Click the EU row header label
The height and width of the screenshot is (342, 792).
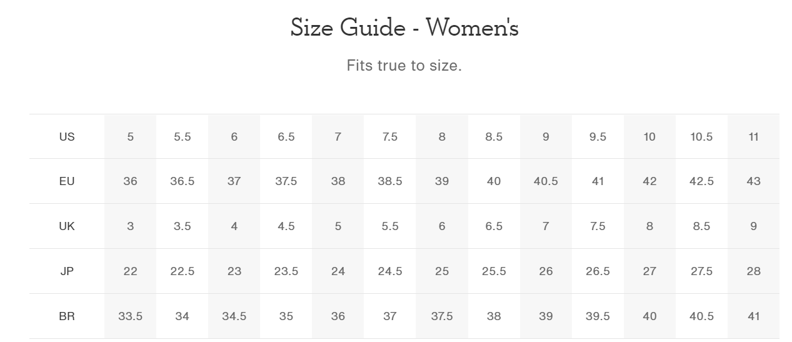pos(67,181)
